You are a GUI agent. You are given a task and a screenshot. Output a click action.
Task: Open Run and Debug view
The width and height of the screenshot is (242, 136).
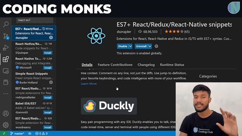pos(6,48)
